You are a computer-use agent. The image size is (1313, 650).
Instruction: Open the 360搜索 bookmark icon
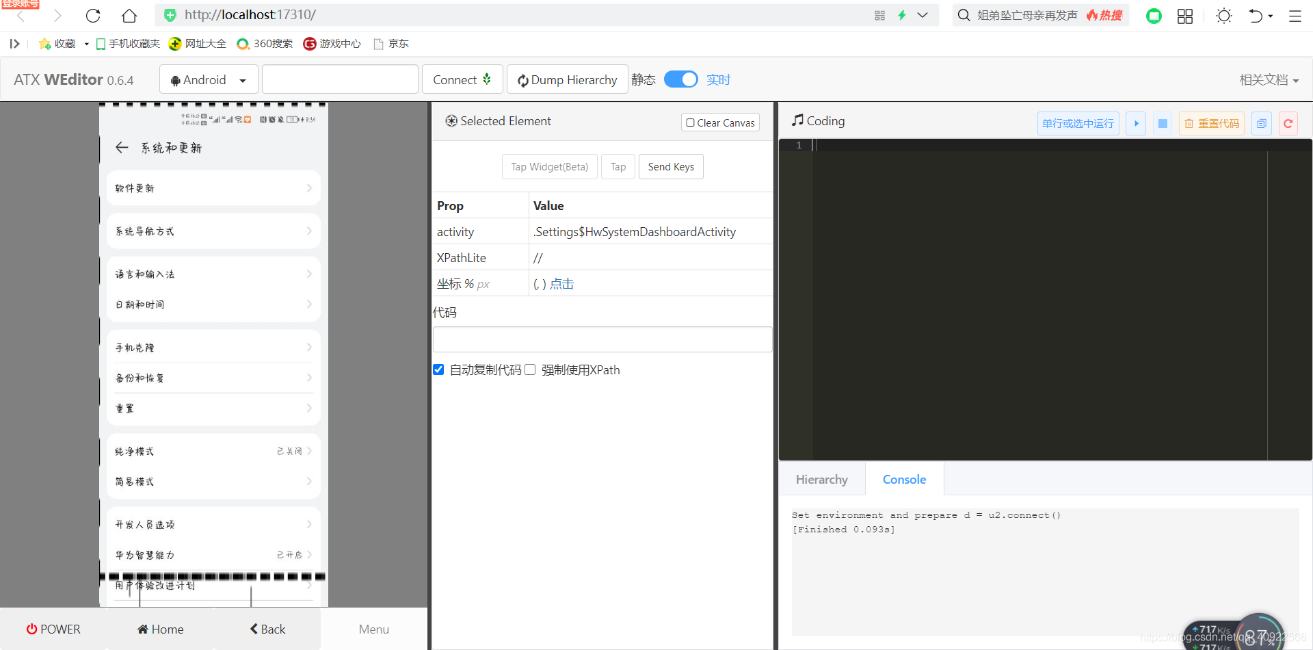[243, 43]
